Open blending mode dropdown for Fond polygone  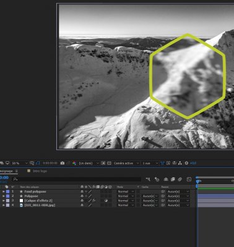126,191
